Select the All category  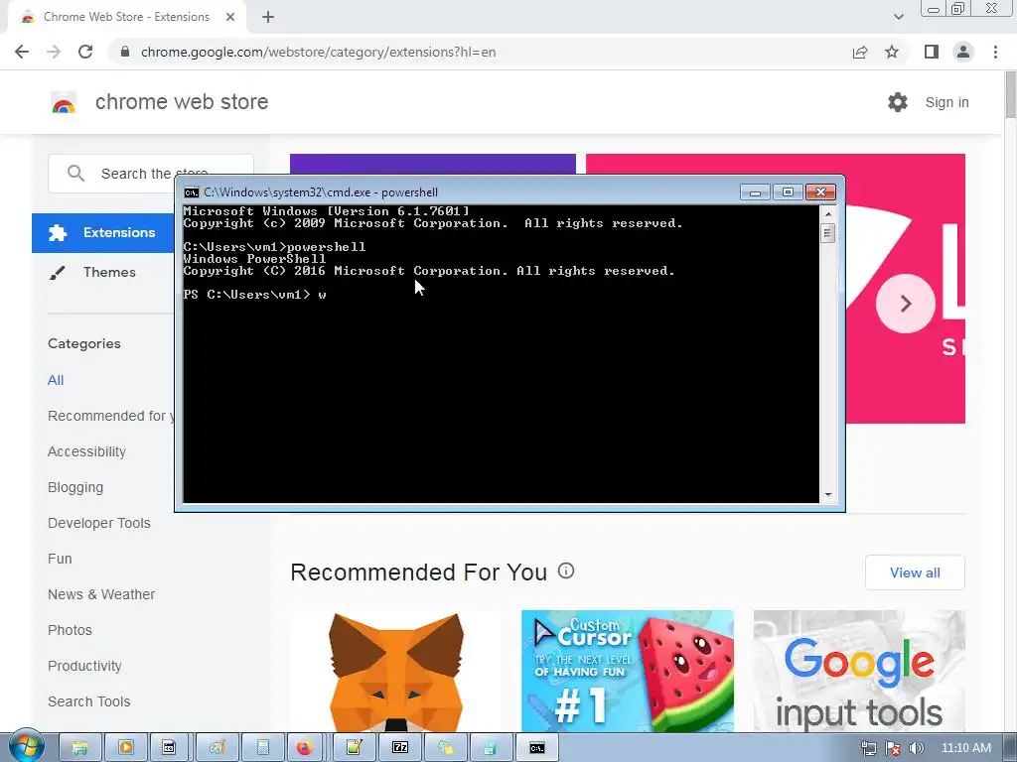click(56, 380)
